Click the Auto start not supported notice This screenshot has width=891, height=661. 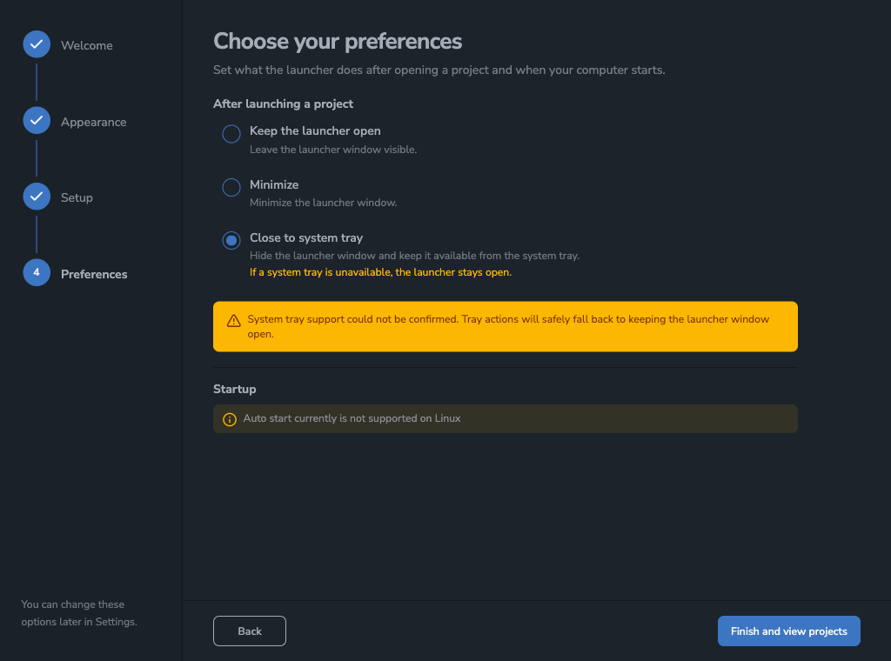[506, 418]
